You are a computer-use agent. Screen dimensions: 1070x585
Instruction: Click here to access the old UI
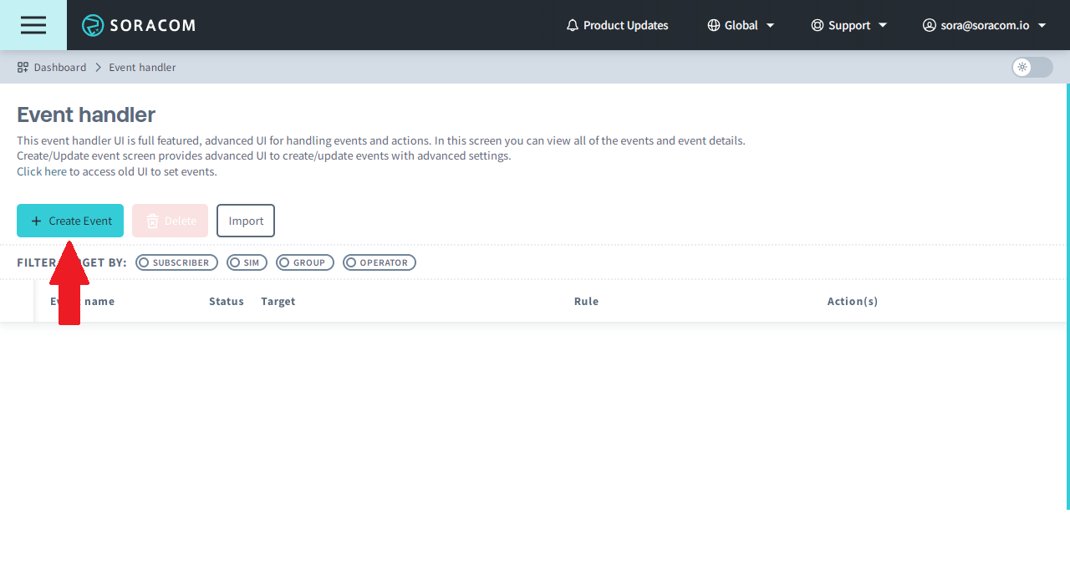coord(42,171)
